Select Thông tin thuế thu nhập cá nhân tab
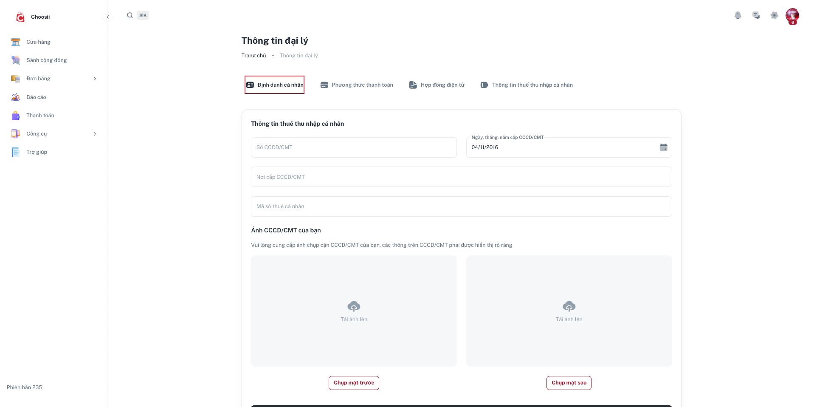Screen dimensions: 814x407 (x=527, y=85)
